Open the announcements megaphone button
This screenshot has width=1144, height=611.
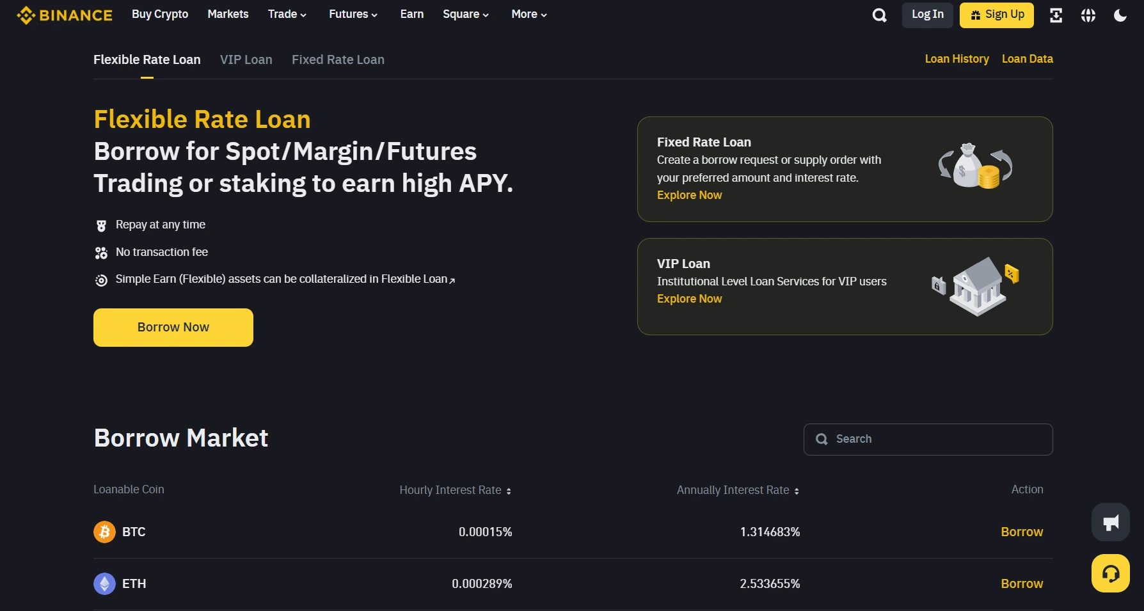pos(1110,522)
